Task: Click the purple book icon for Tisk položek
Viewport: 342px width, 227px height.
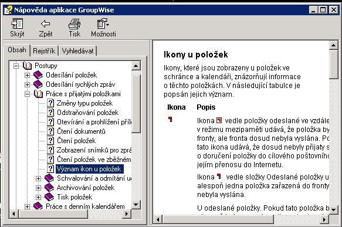Action: pos(49,197)
